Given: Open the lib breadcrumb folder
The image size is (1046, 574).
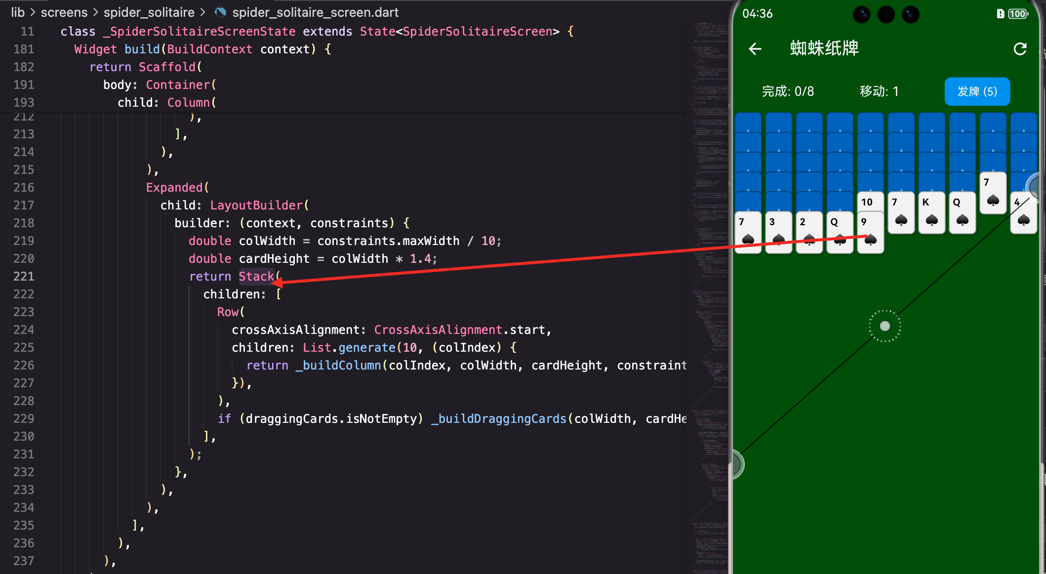Looking at the screenshot, I should pyautogui.click(x=18, y=12).
